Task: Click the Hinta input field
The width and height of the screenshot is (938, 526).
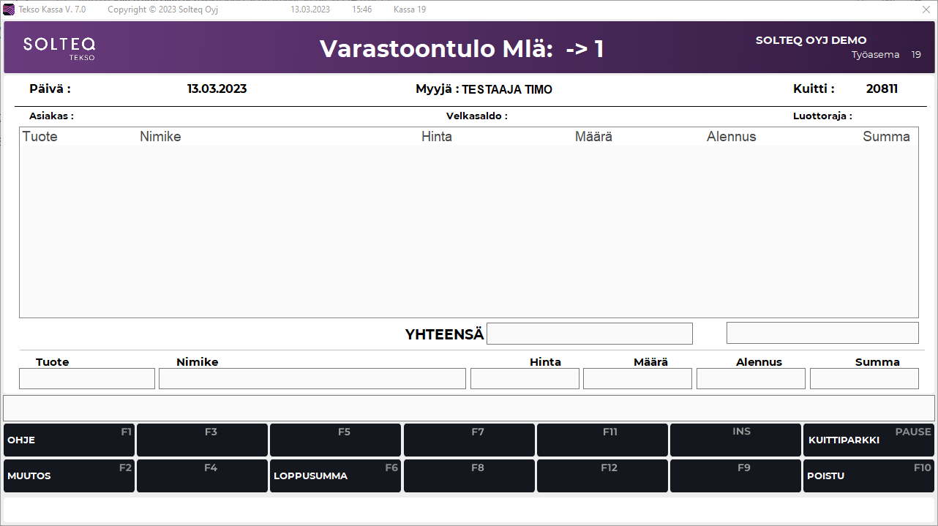Action: click(525, 378)
